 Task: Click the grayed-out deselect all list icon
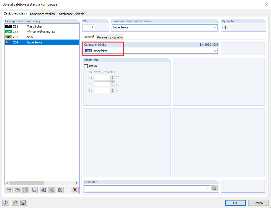(52, 190)
